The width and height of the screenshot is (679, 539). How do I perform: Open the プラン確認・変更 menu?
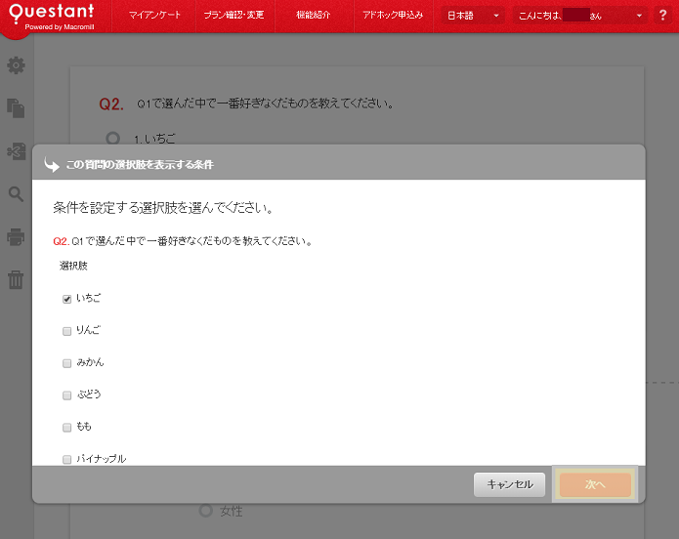(x=233, y=17)
